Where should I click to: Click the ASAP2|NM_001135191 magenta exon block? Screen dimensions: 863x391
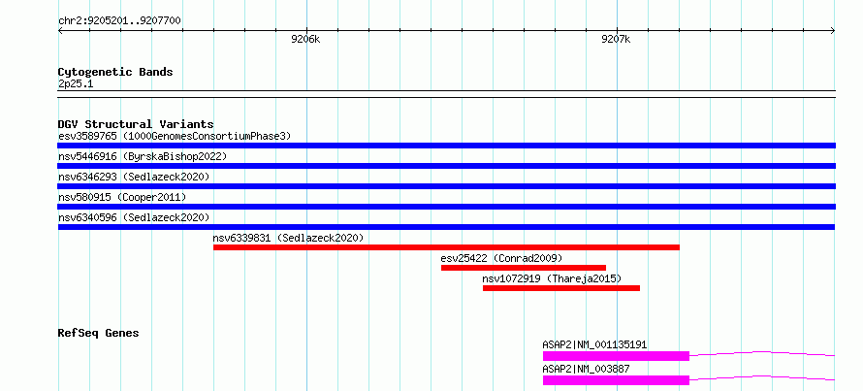click(x=616, y=356)
